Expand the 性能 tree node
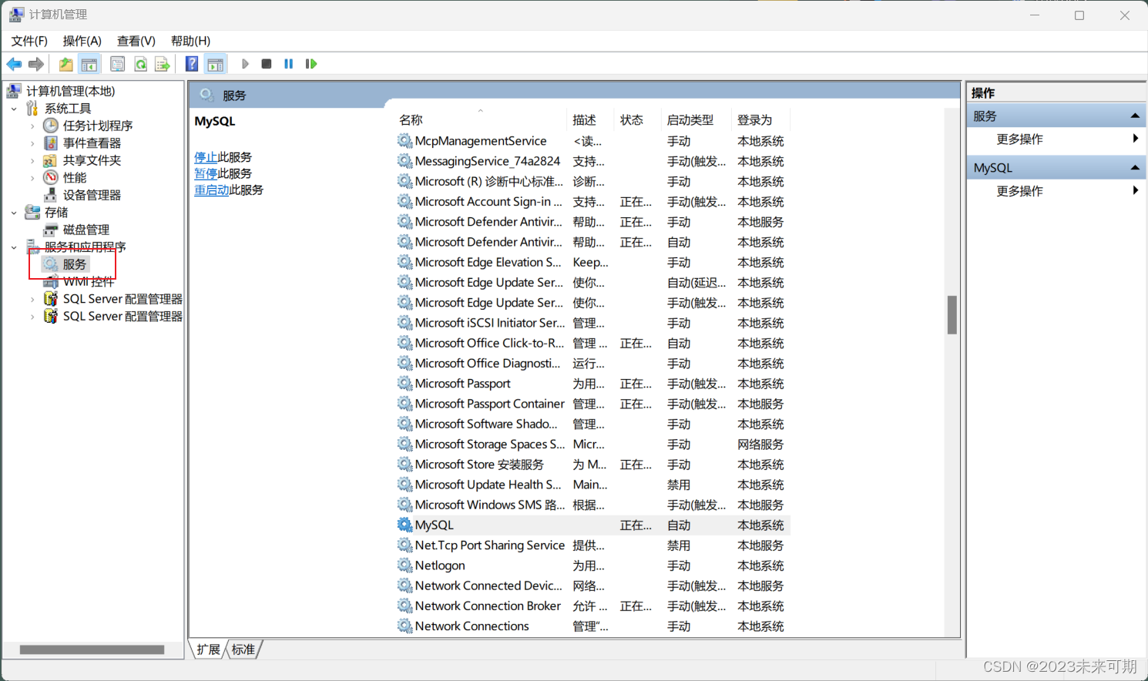1148x681 pixels. point(32,178)
